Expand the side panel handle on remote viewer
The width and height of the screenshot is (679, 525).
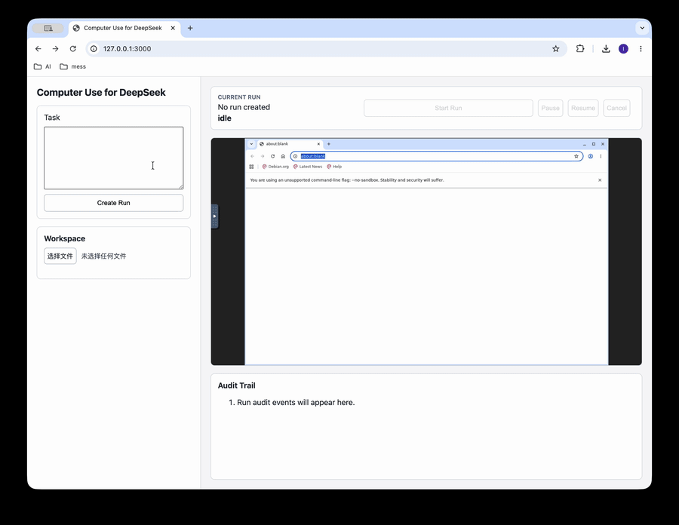214,216
